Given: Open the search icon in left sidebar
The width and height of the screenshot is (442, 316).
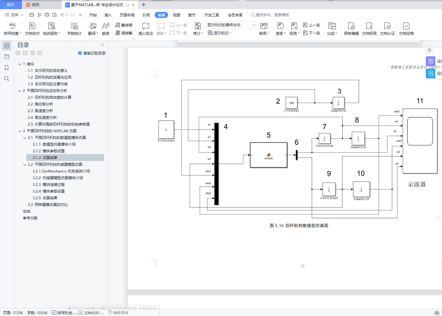Looking at the screenshot, I should point(7,79).
